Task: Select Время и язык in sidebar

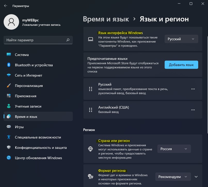Action: [x=38, y=116]
